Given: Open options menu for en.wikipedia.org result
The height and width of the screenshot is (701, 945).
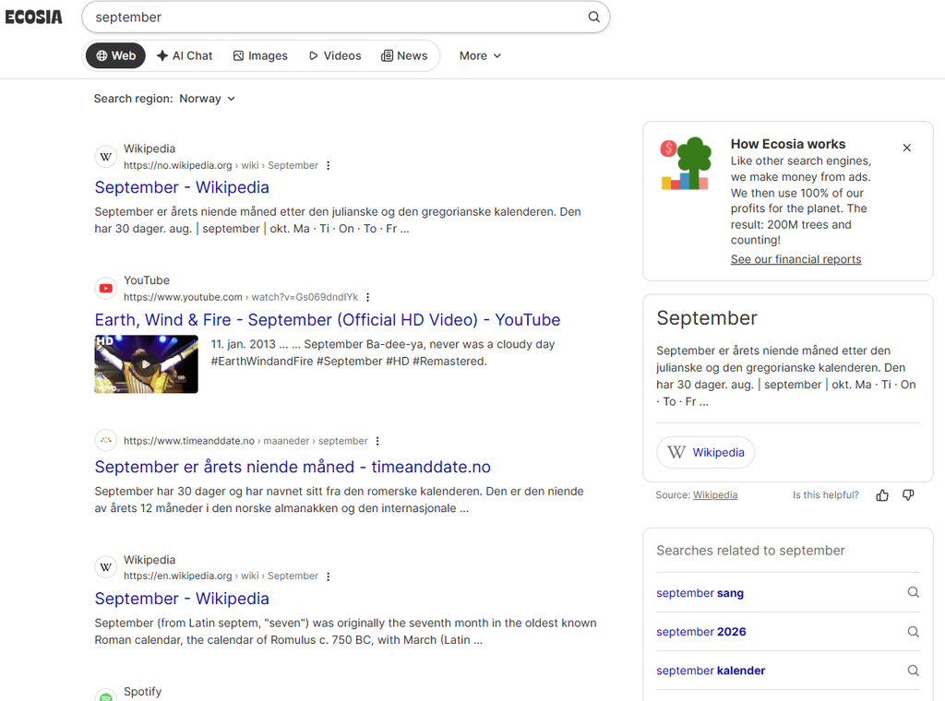Looking at the screenshot, I should 328,576.
